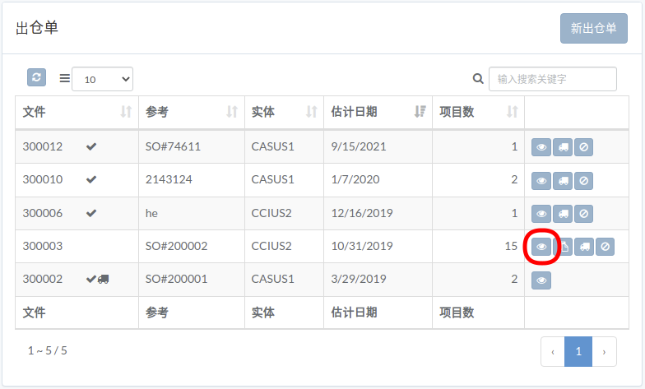The image size is (645, 389).
Task: Click file number 300002
Action: pos(43,280)
